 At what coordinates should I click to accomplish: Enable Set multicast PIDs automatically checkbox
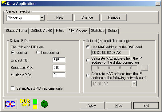click(x=13, y=88)
